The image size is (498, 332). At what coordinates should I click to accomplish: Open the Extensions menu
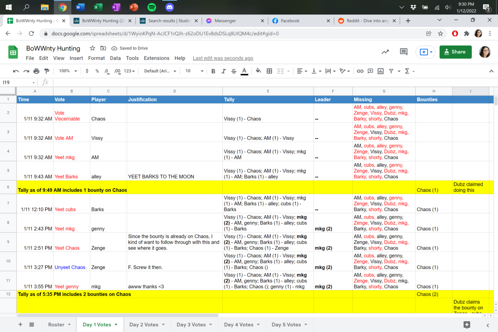click(x=156, y=58)
